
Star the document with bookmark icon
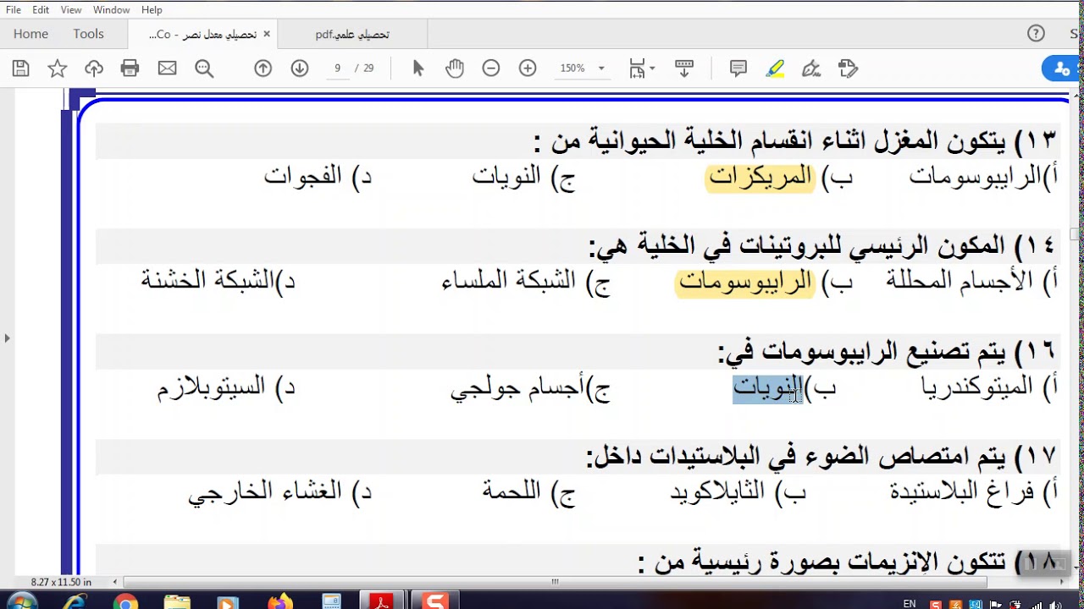point(57,69)
